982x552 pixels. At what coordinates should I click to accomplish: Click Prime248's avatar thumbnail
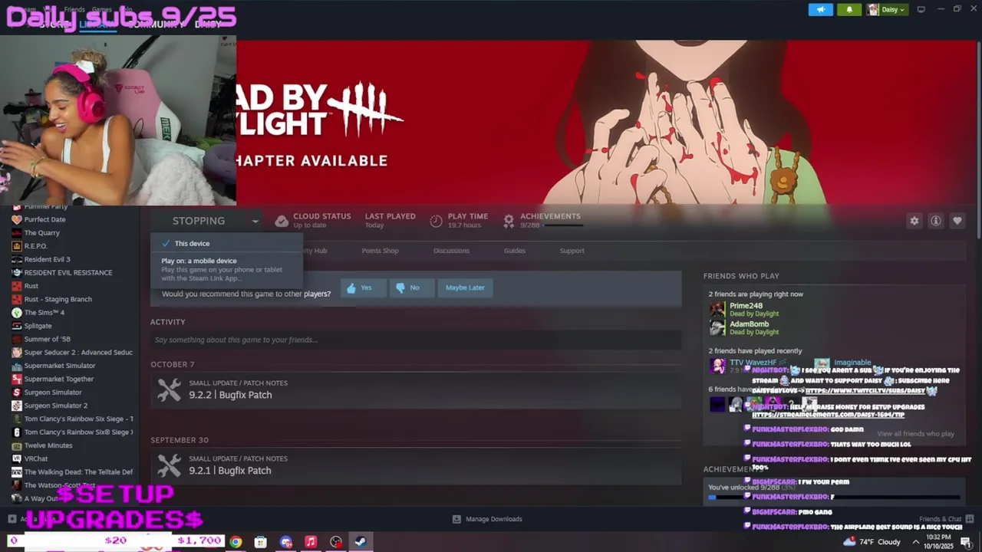pos(717,309)
